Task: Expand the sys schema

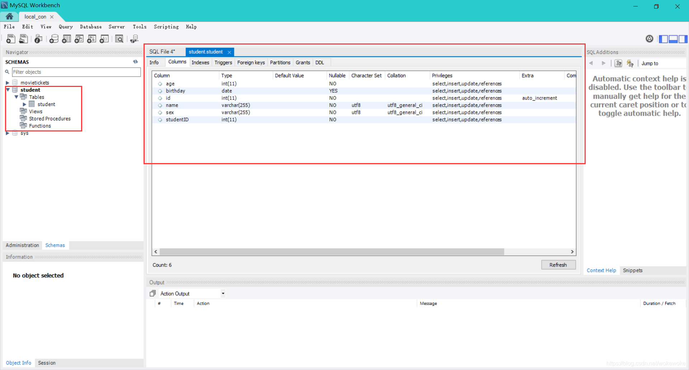Action: pos(8,133)
